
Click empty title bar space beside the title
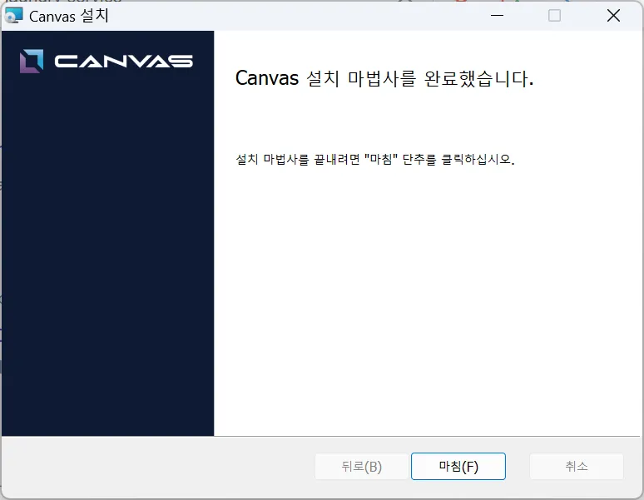tap(291, 16)
